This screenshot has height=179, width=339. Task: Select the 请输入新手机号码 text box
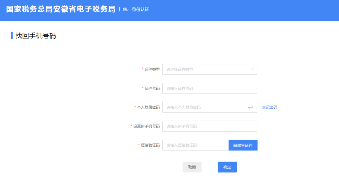pos(209,126)
